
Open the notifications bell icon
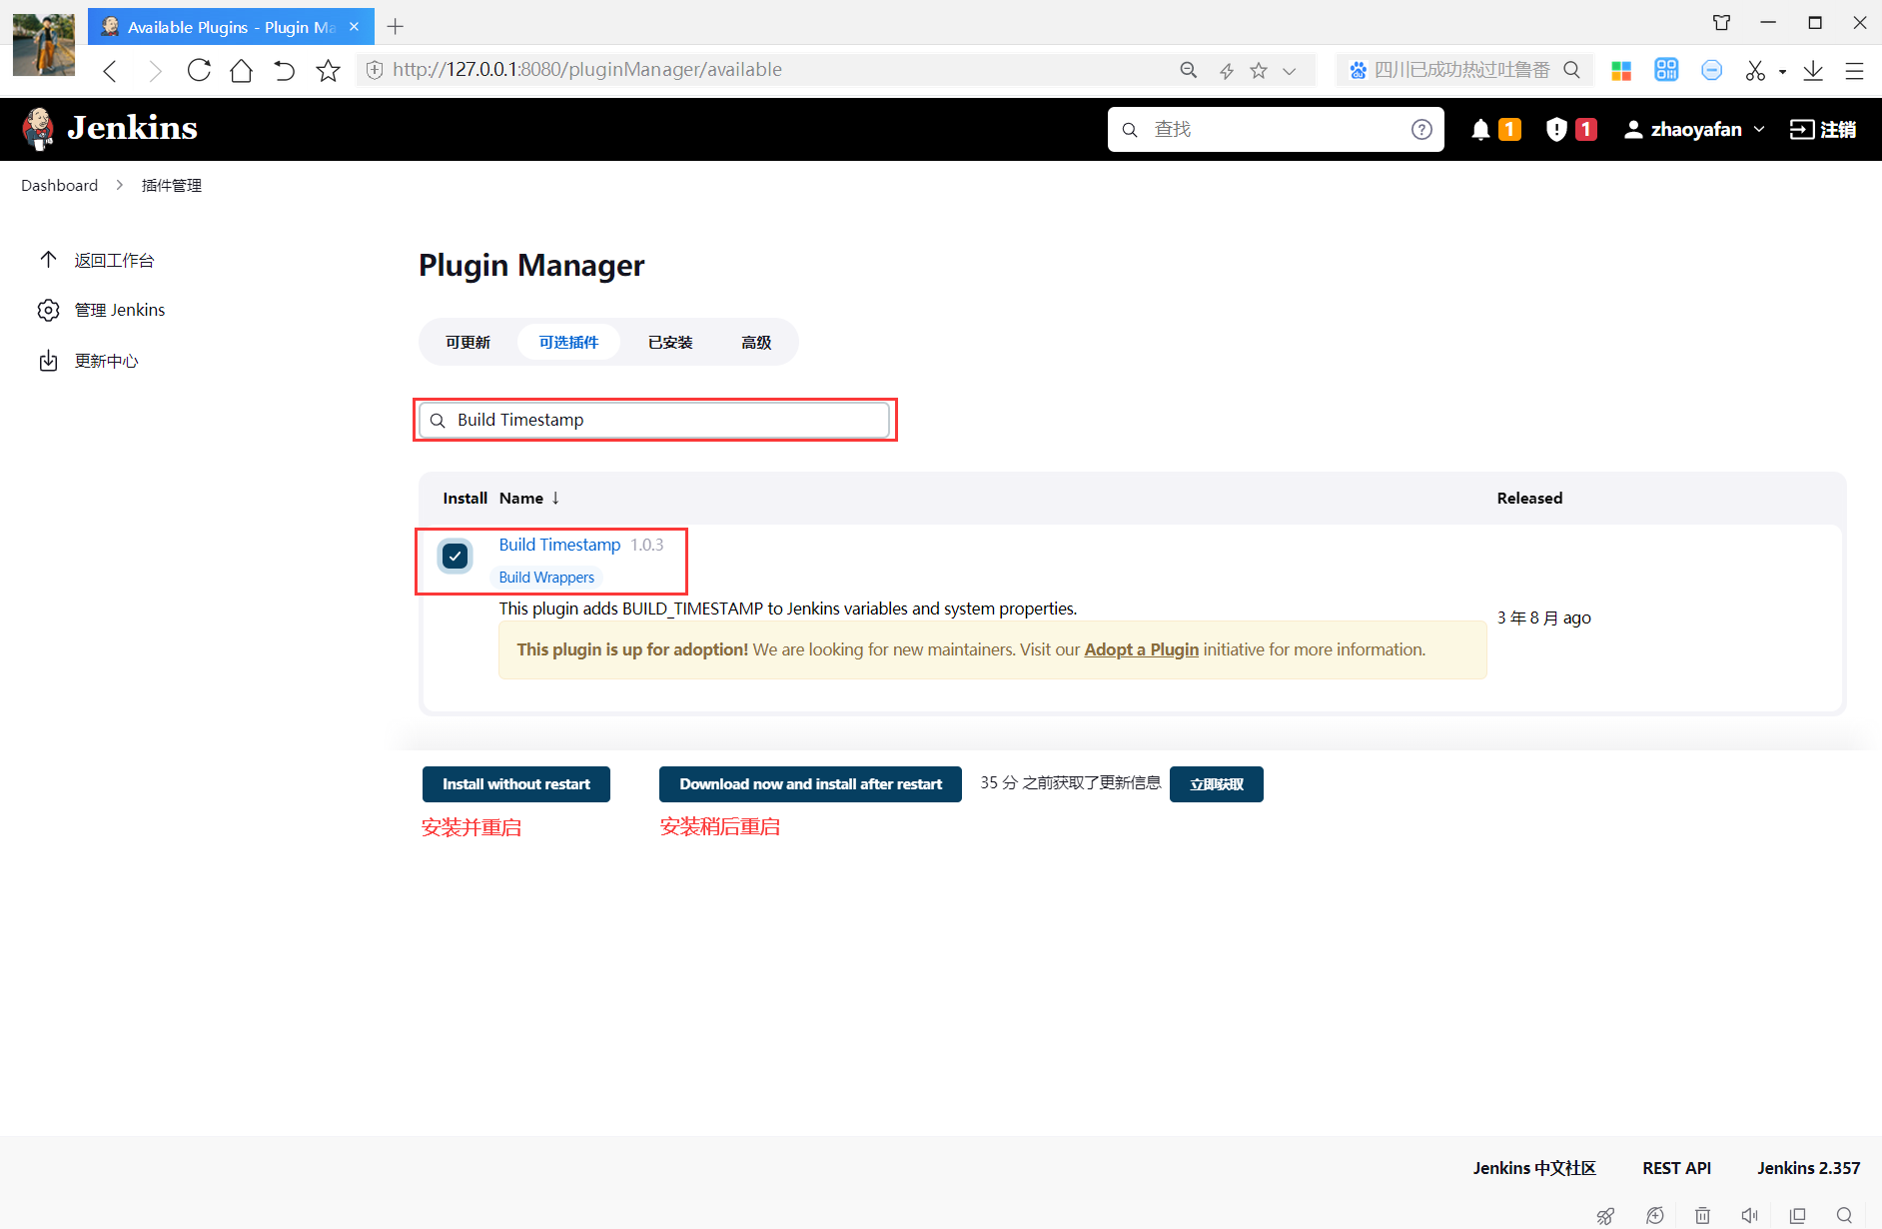(x=1481, y=129)
